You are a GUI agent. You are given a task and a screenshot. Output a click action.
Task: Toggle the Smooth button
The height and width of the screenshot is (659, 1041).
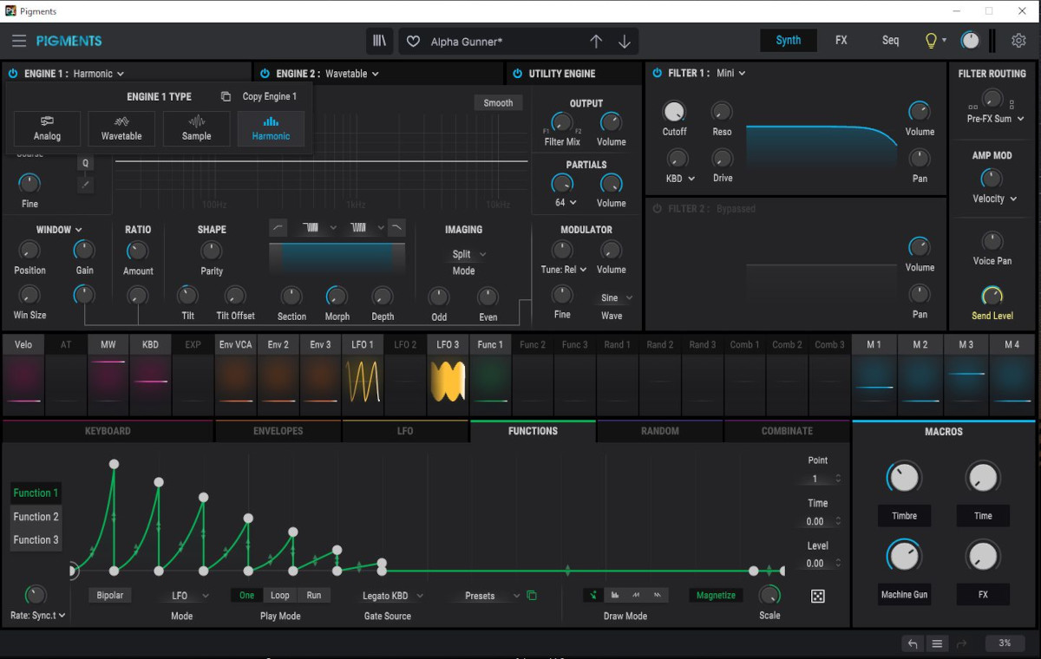pos(498,103)
